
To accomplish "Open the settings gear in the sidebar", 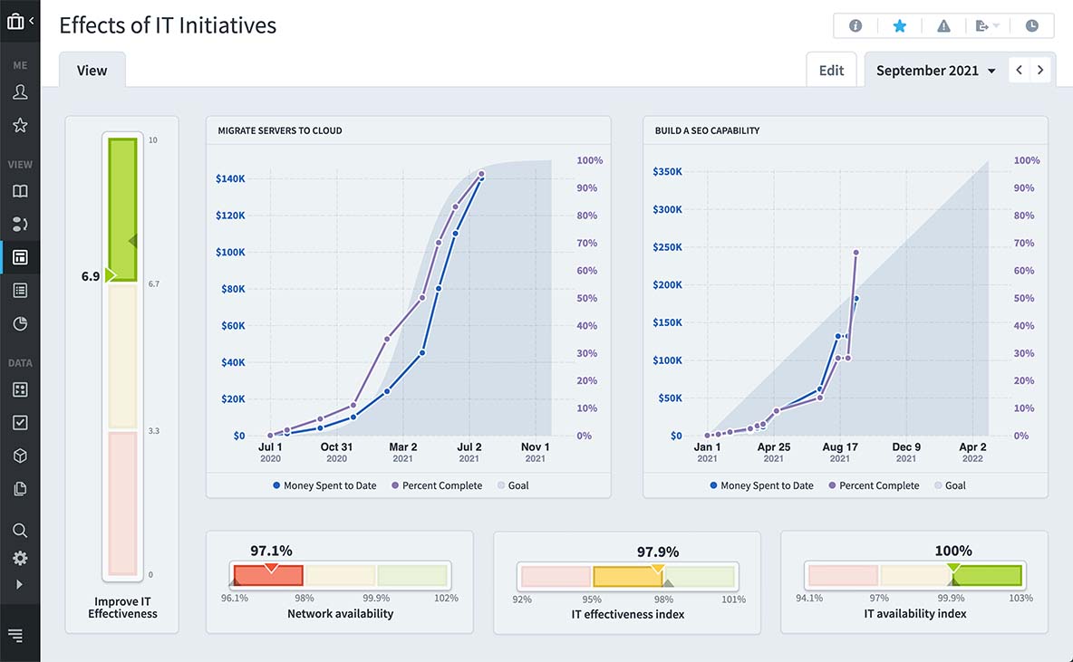I will point(20,558).
